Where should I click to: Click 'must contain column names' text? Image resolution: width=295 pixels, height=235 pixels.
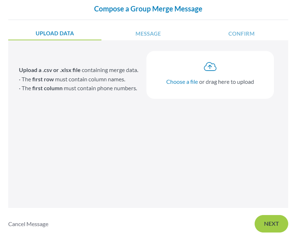pos(90,79)
